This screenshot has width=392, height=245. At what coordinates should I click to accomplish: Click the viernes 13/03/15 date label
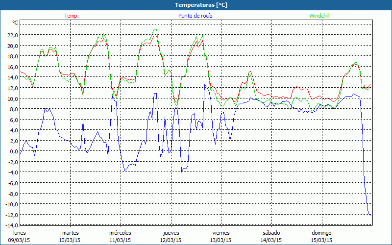click(x=221, y=236)
